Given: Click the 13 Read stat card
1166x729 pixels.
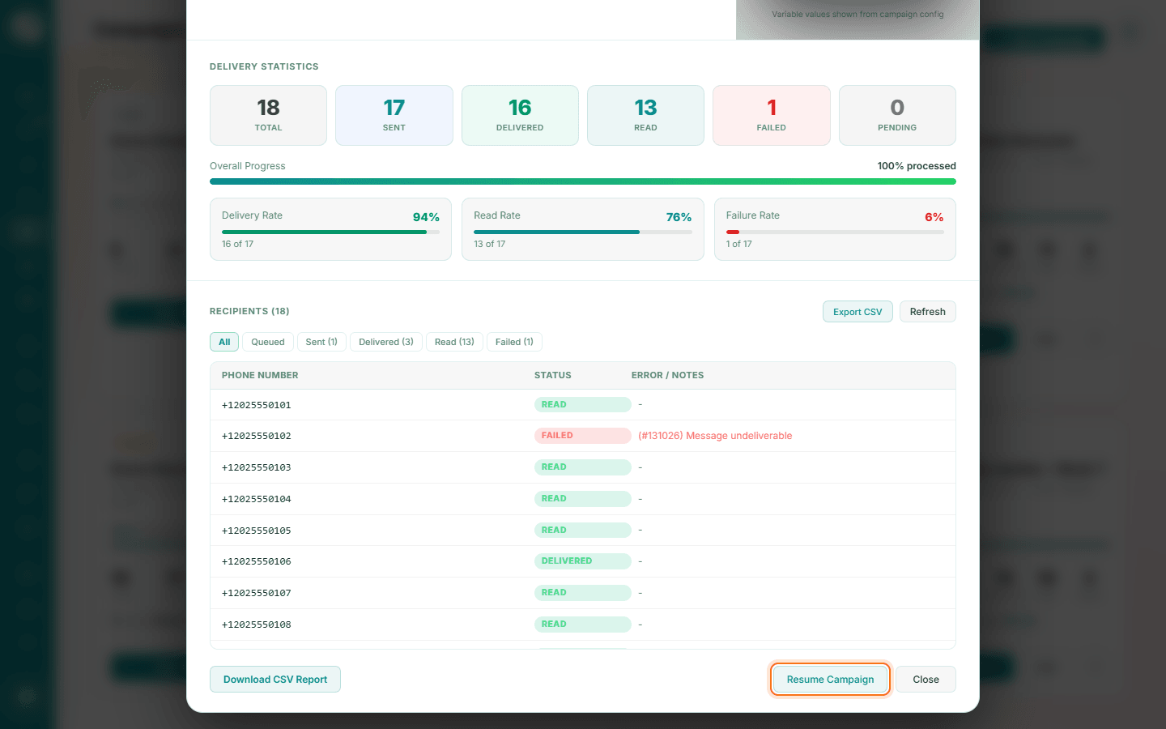Looking at the screenshot, I should pyautogui.click(x=645, y=116).
